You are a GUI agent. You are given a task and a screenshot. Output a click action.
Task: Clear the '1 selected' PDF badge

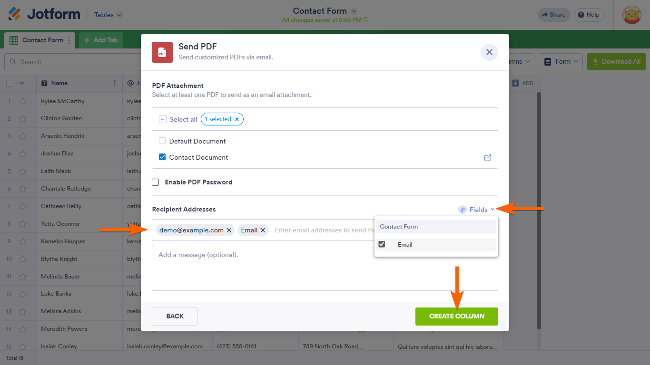tap(236, 119)
